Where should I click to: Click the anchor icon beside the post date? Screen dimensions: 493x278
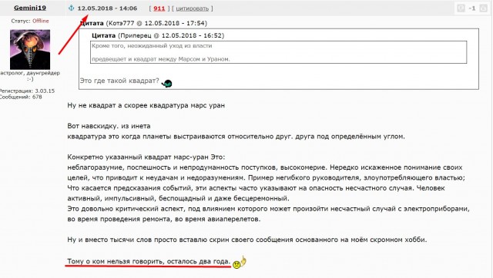[x=72, y=8]
